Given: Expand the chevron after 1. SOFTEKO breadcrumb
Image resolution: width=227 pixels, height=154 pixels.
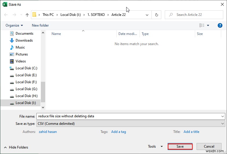Looking at the screenshot, I should coord(108,15).
